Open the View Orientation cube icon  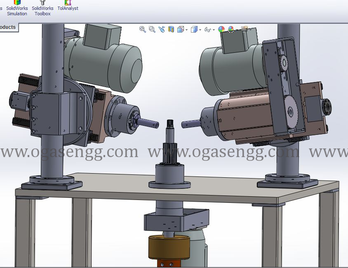(180, 29)
